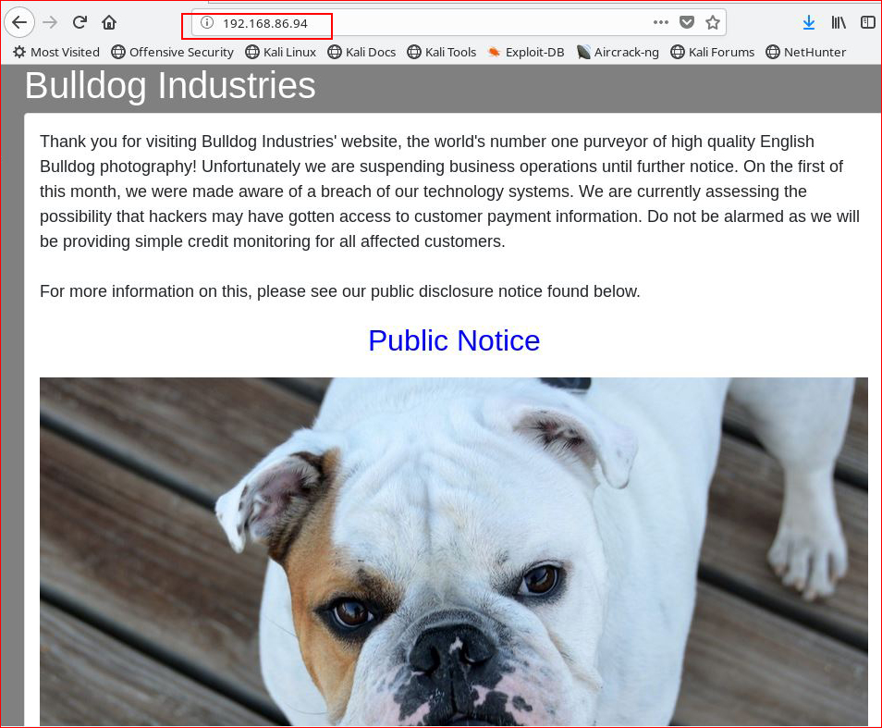
Task: Save page to Pocket
Action: tap(687, 22)
